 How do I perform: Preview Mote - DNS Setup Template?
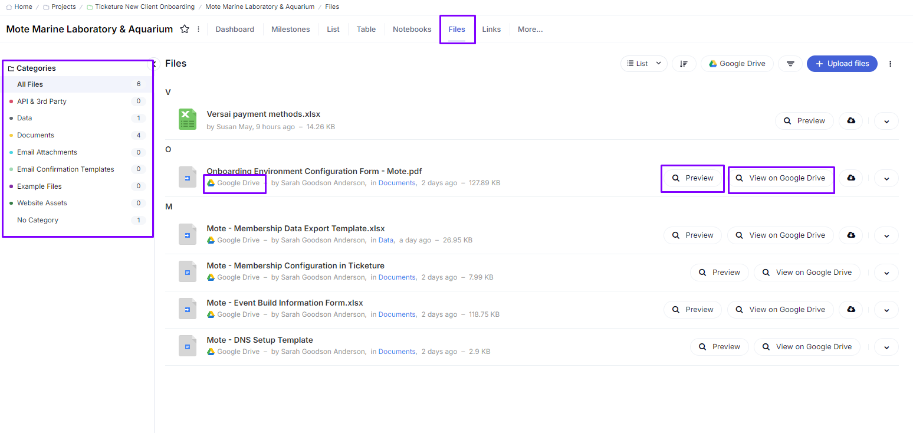[x=719, y=347]
